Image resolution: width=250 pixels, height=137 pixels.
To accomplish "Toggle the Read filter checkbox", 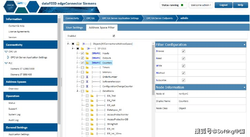I will [184, 59].
